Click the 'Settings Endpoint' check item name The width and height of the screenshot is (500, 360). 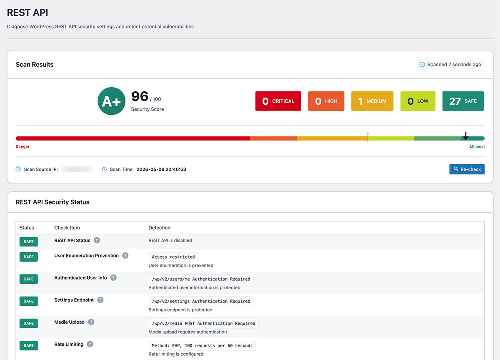74,300
